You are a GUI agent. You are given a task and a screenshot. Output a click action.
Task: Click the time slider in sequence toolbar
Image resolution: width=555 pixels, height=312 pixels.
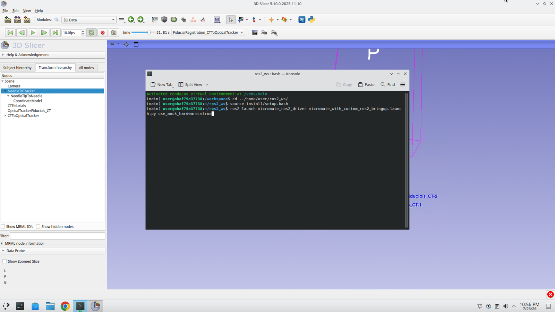(143, 33)
